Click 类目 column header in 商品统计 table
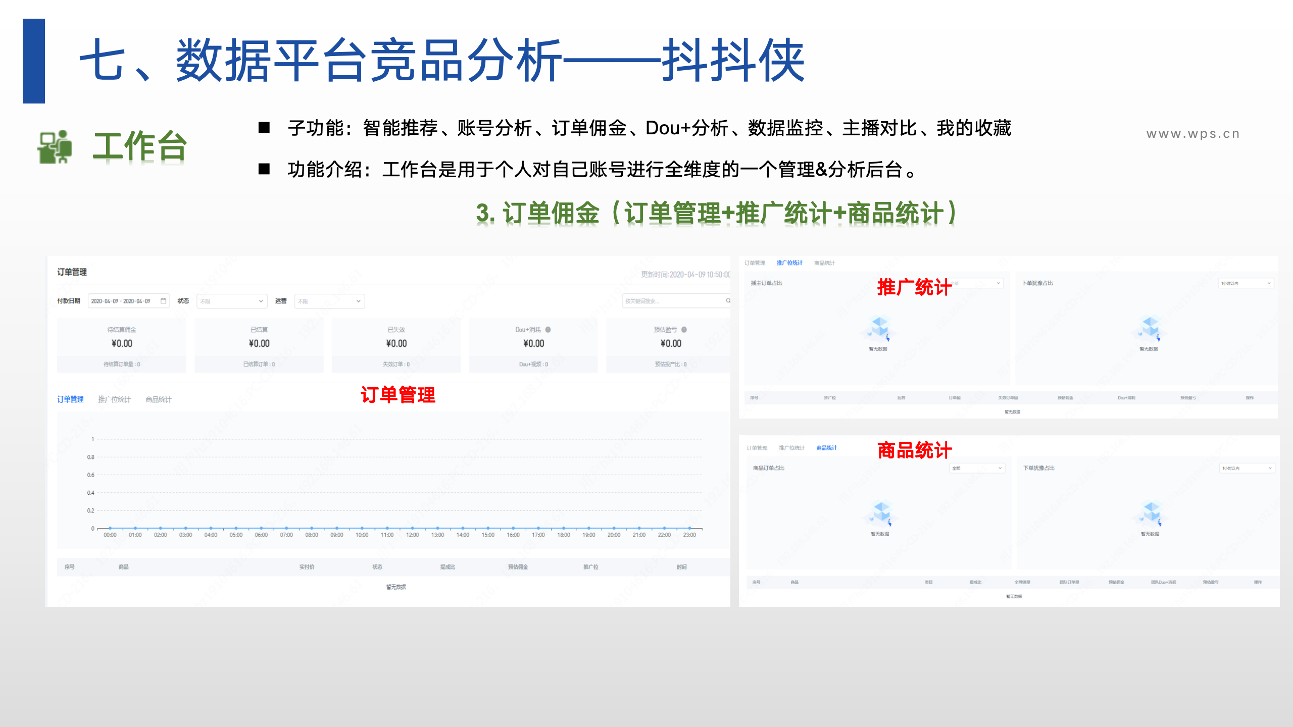The image size is (1293, 727). tap(928, 582)
